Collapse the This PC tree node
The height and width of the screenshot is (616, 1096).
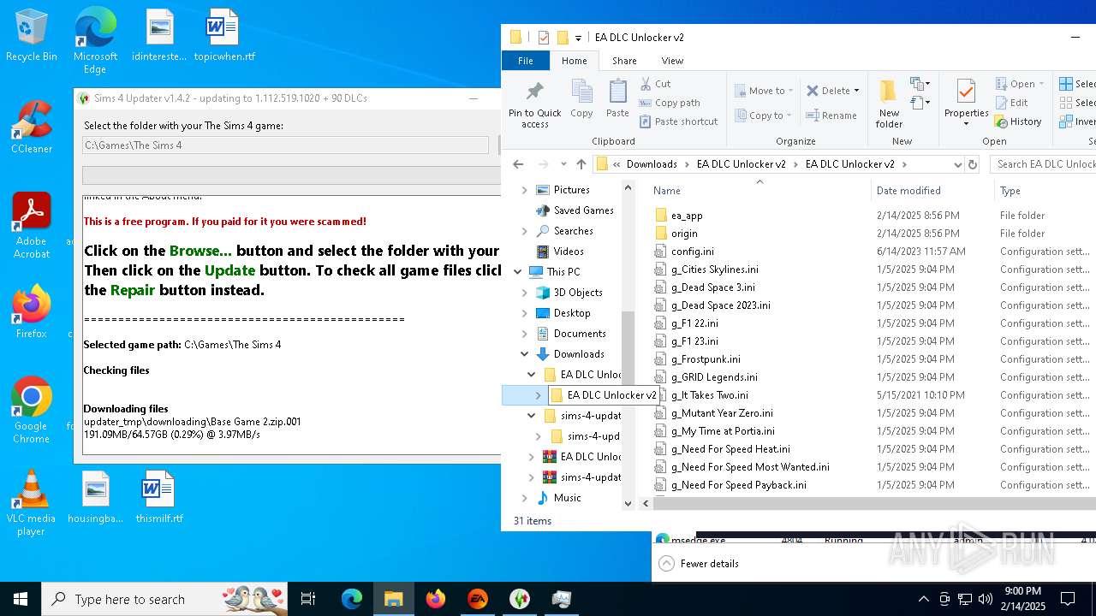[x=517, y=272]
